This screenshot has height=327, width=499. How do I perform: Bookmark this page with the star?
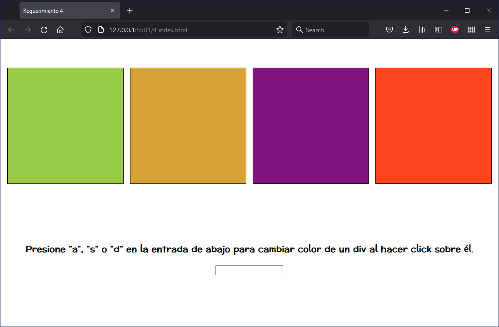click(279, 30)
